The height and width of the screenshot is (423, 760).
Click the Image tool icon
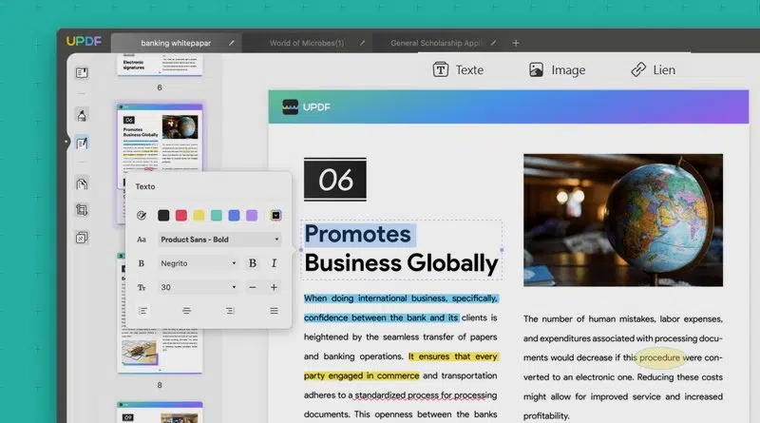click(536, 69)
